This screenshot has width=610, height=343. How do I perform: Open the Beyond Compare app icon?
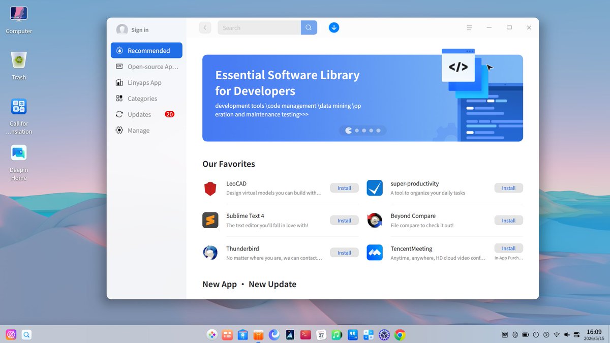coord(375,220)
